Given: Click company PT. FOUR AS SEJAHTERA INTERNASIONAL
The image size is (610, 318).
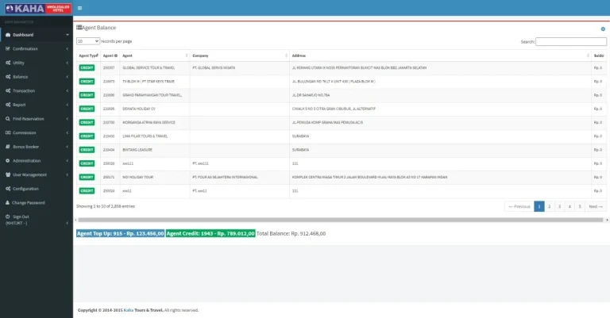Looking at the screenshot, I should point(225,177).
